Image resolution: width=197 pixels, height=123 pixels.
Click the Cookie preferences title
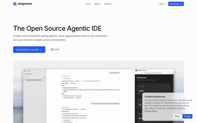(155, 97)
